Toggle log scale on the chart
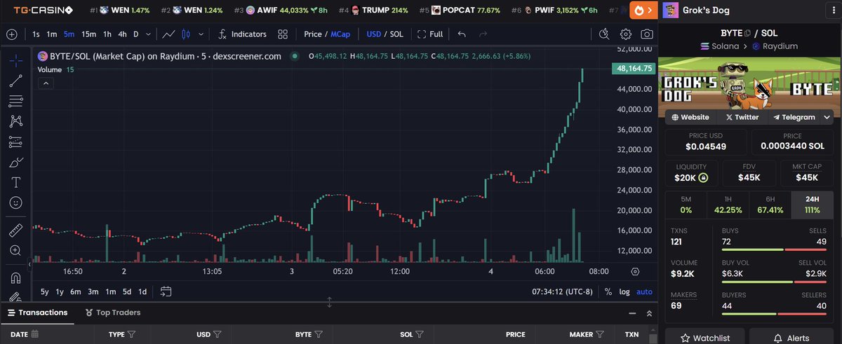842x344 pixels. [624, 291]
